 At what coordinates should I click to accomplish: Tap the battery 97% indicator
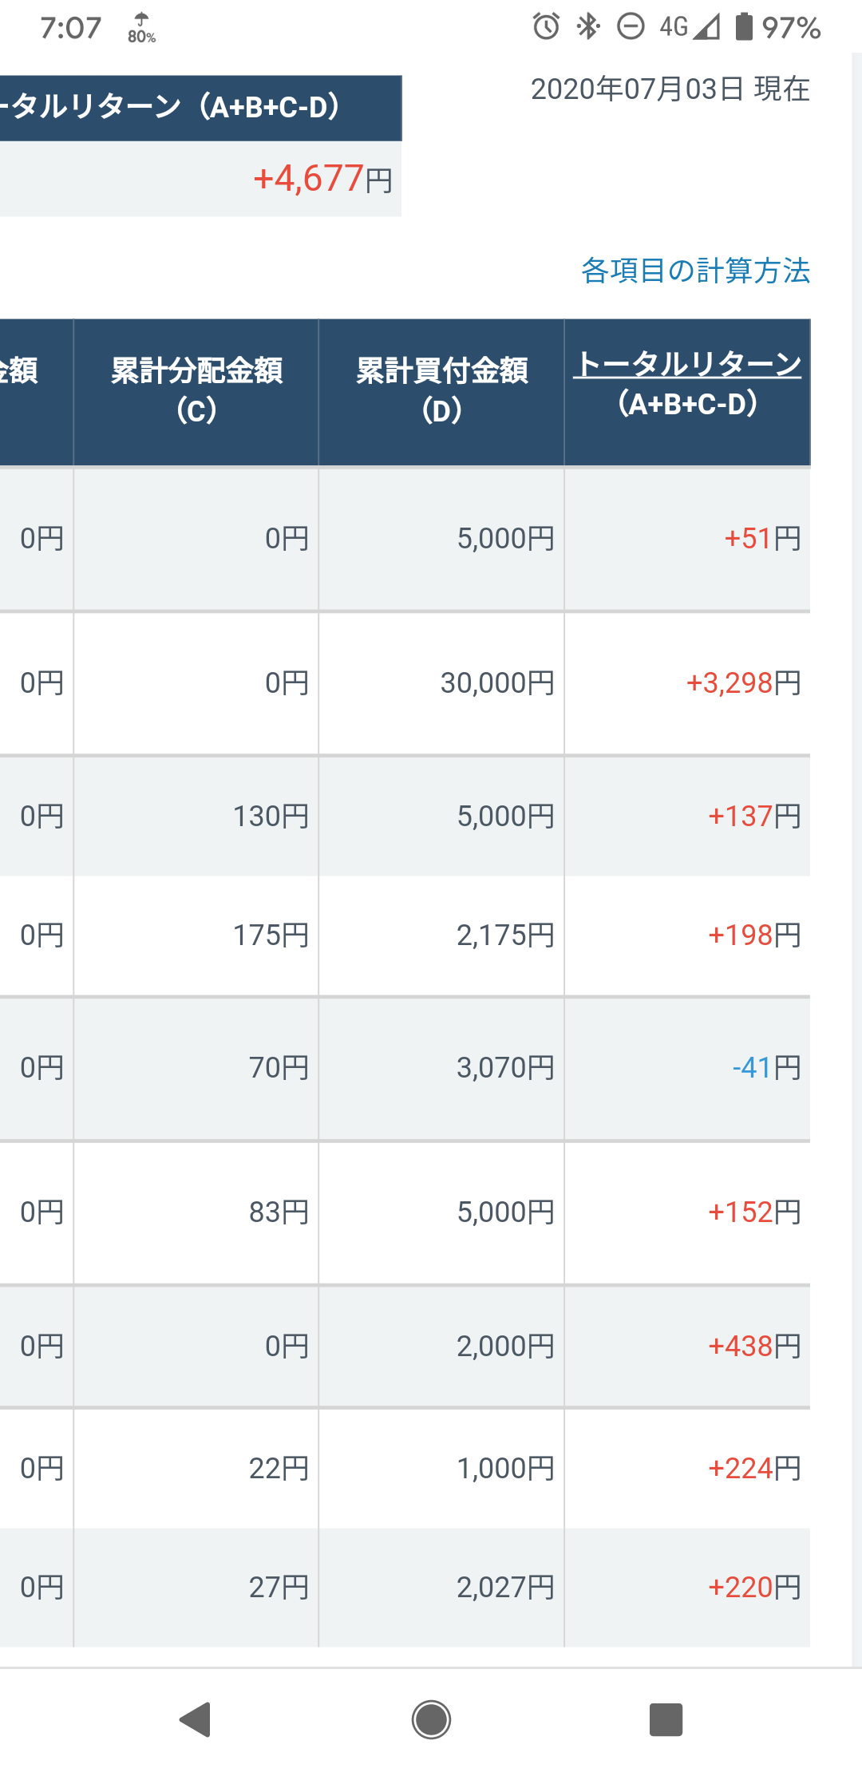pos(777,27)
